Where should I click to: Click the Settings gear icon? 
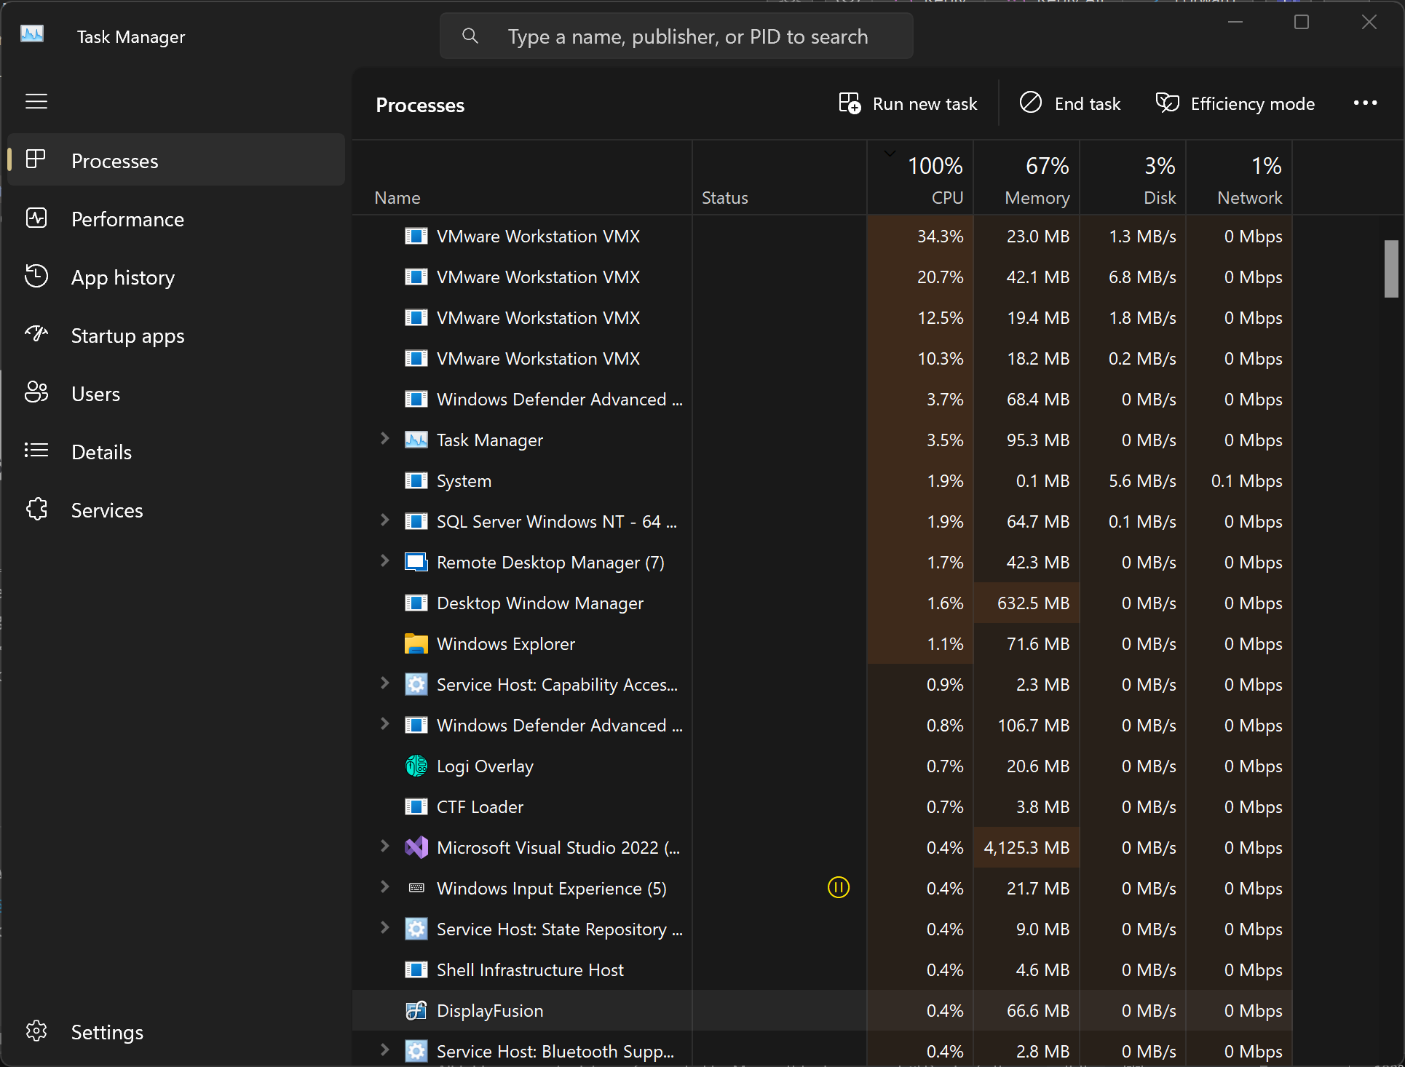pyautogui.click(x=36, y=1031)
